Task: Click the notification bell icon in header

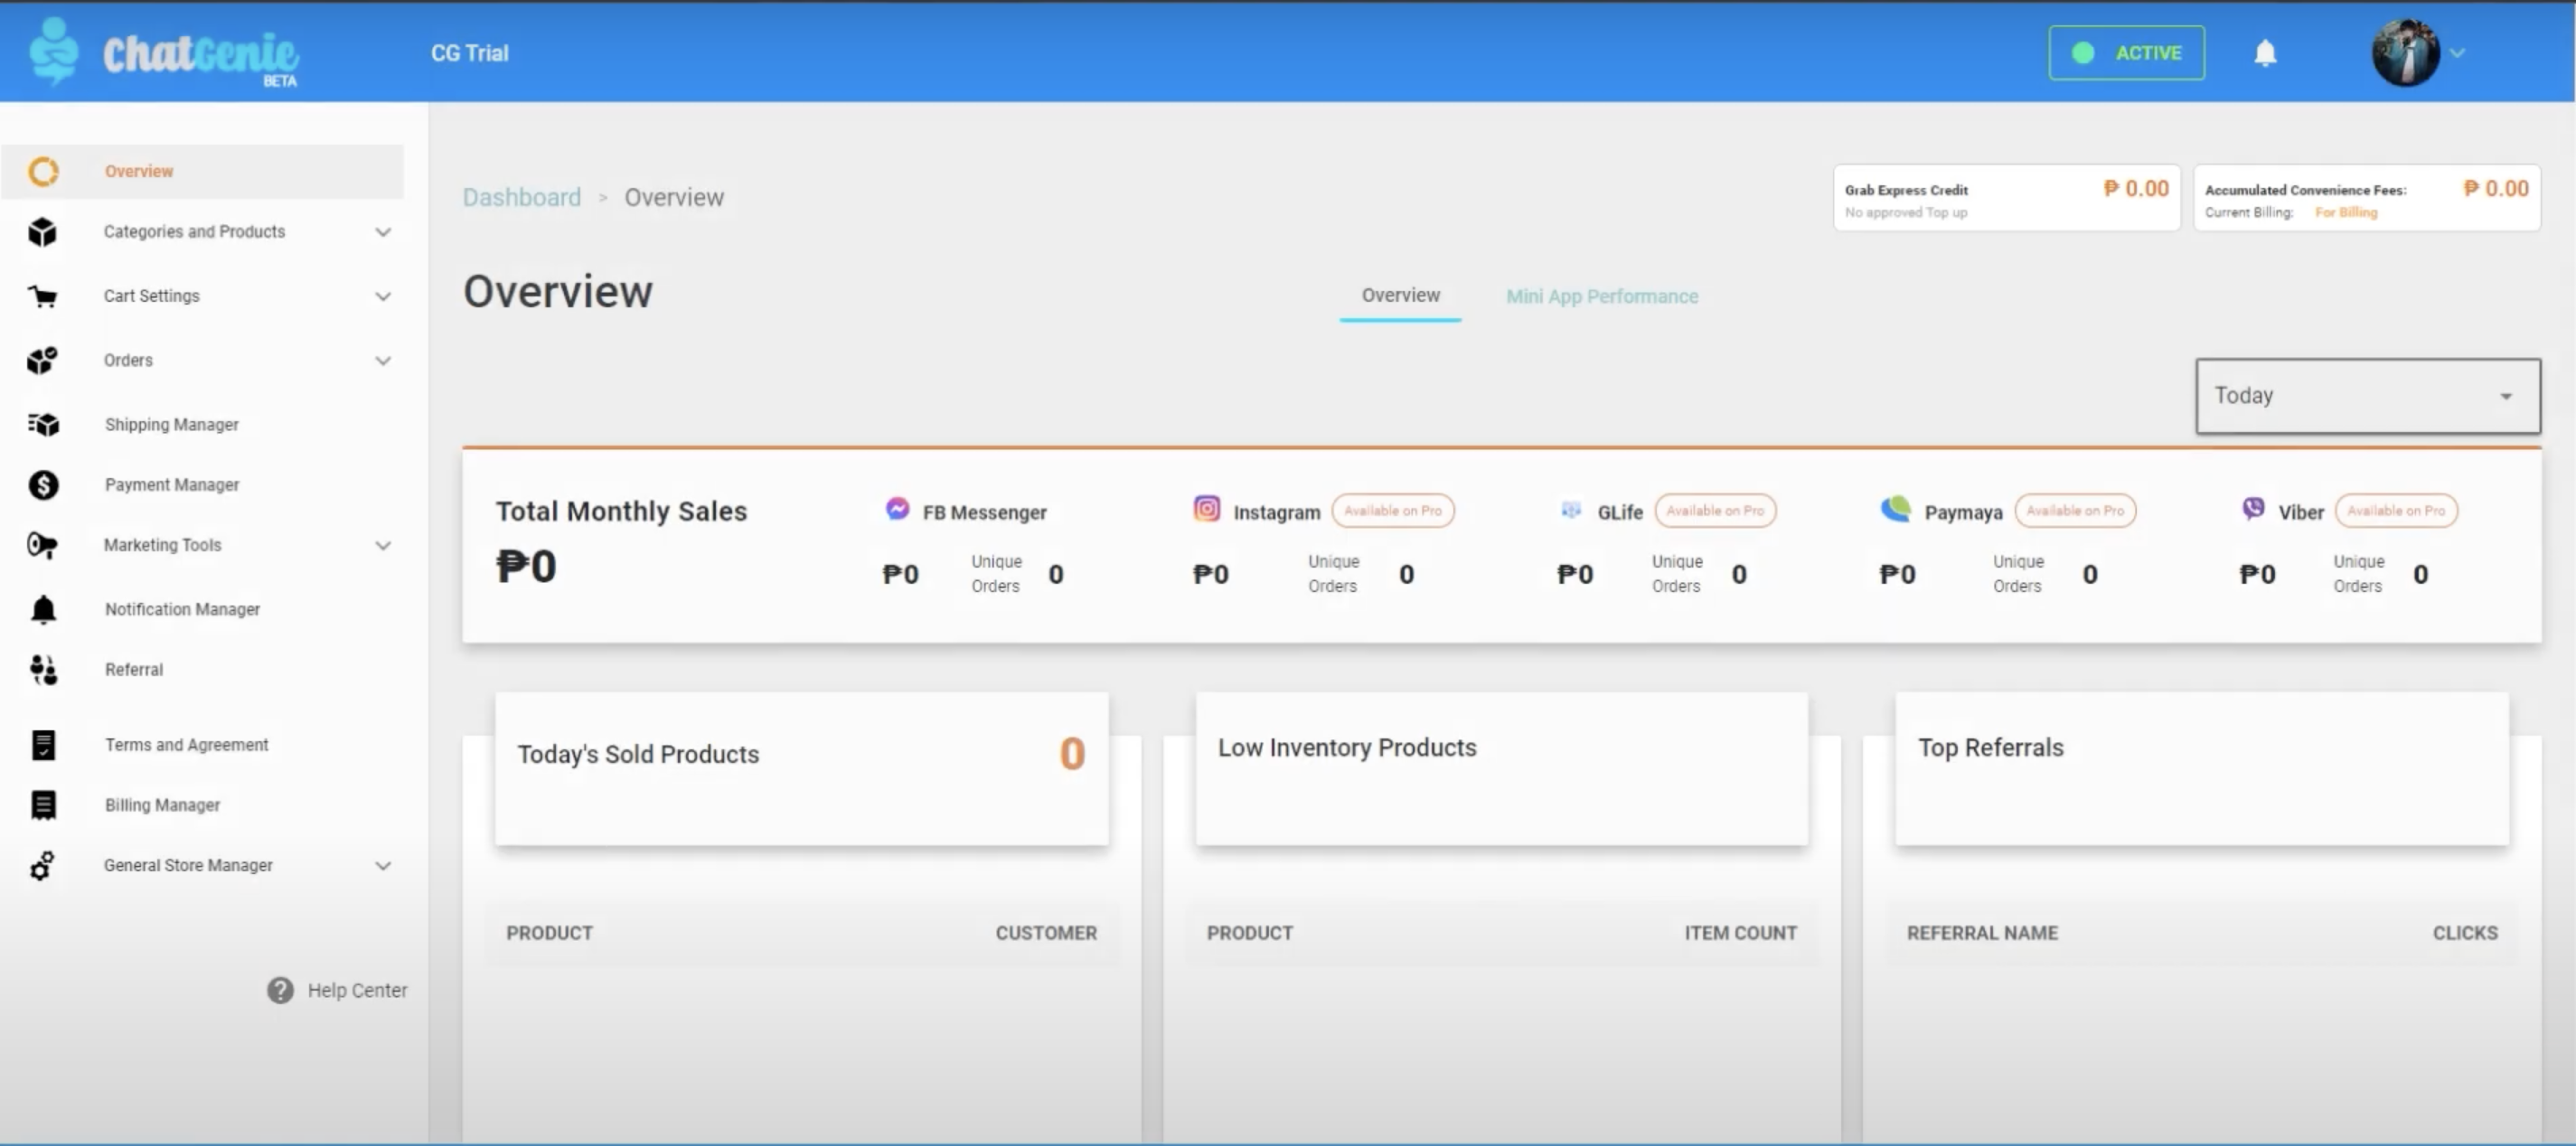Action: click(x=2265, y=53)
